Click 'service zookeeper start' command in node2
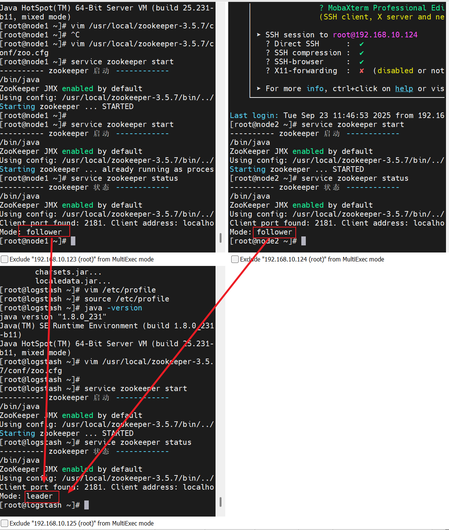 pyautogui.click(x=353, y=124)
